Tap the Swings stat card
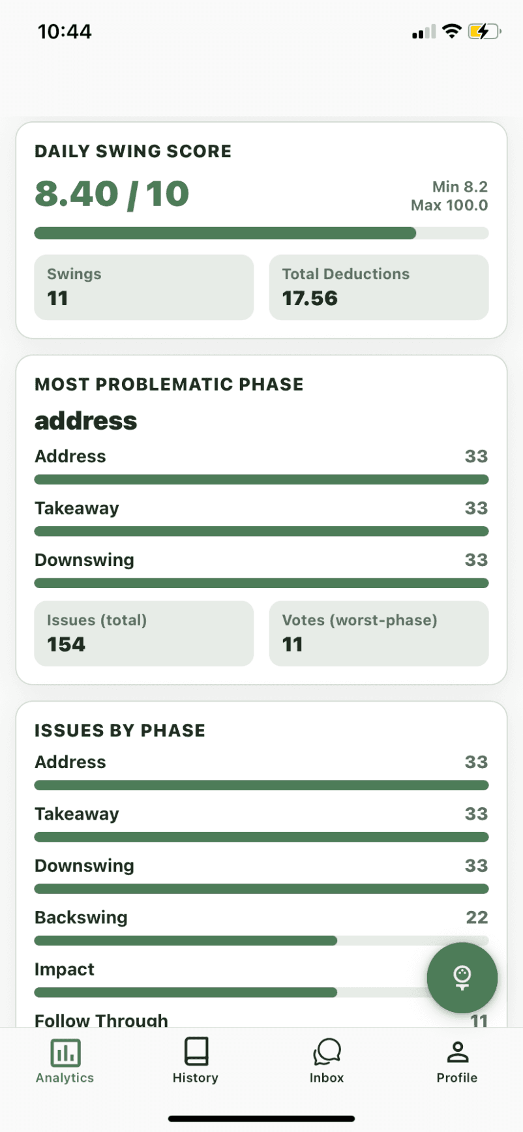Image resolution: width=523 pixels, height=1132 pixels. click(143, 287)
